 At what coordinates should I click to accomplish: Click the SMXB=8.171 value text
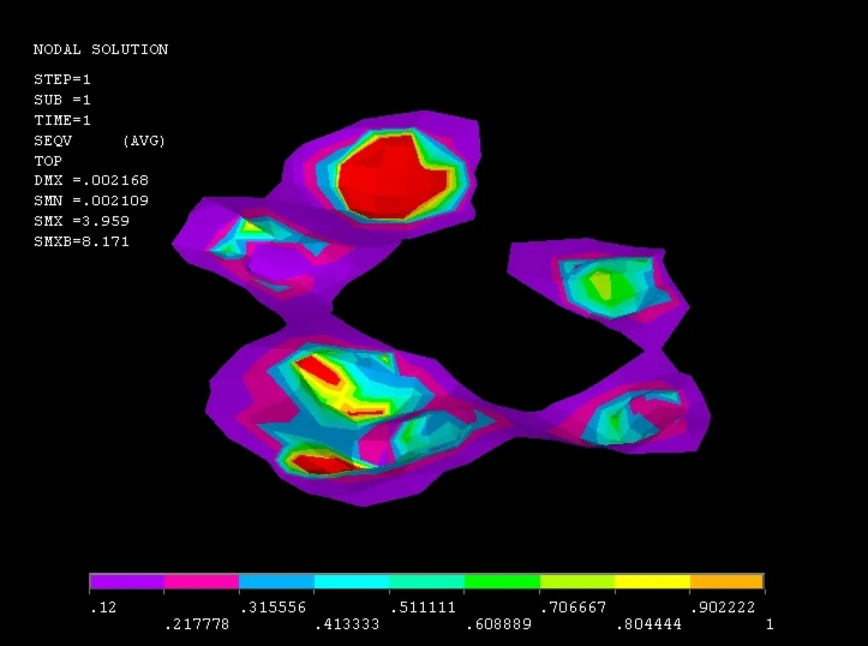82,242
